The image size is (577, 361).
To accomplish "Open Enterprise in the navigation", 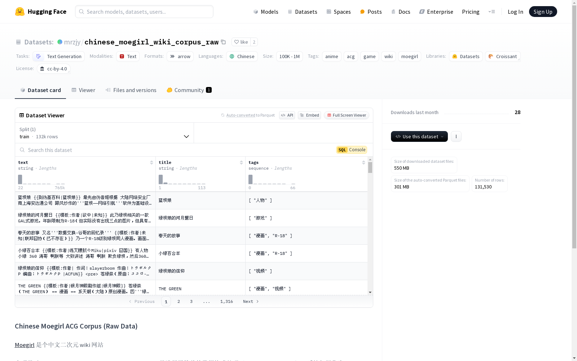I will click(436, 12).
